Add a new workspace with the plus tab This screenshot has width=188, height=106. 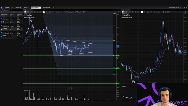point(53,8)
